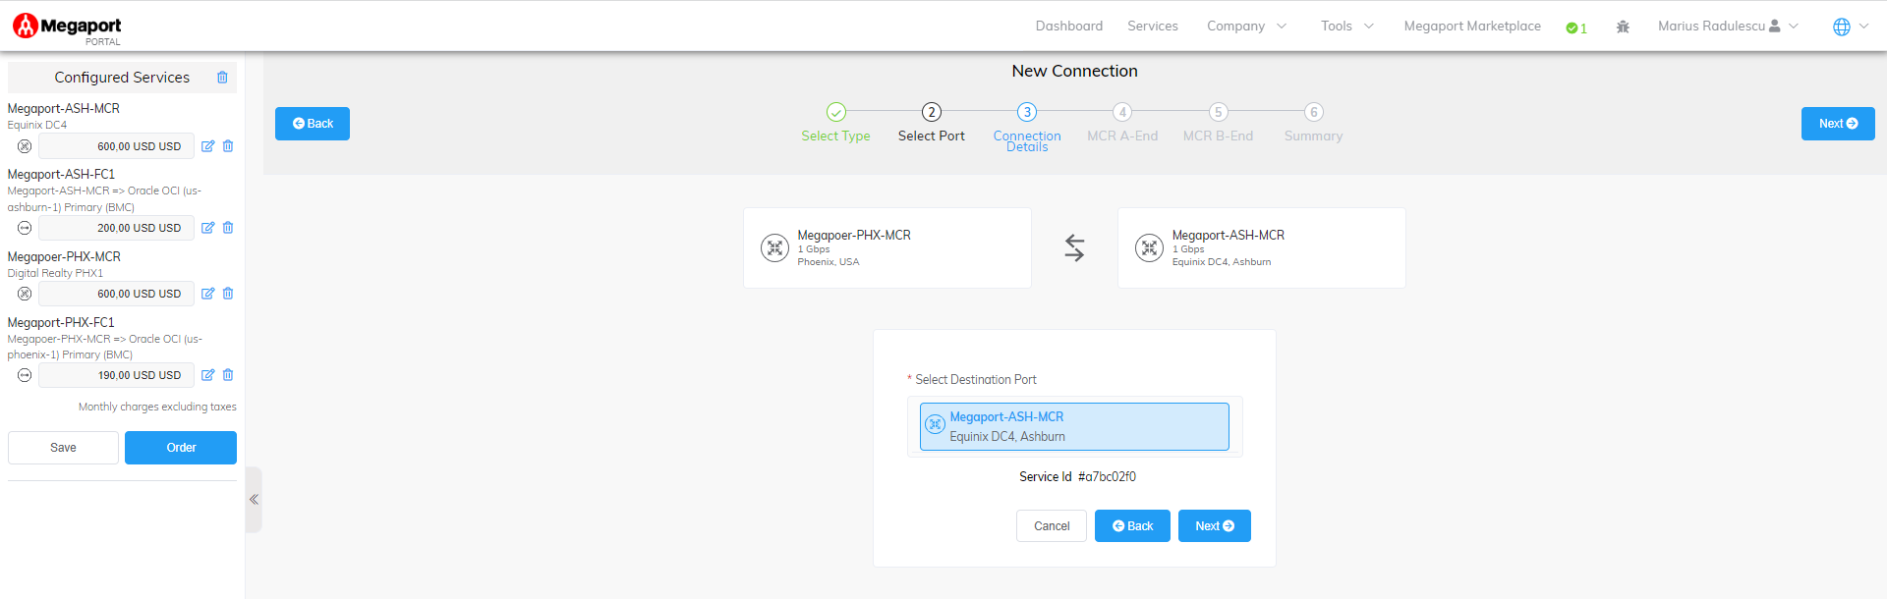
Task: Go to the Dashboard page
Action: tap(1068, 27)
